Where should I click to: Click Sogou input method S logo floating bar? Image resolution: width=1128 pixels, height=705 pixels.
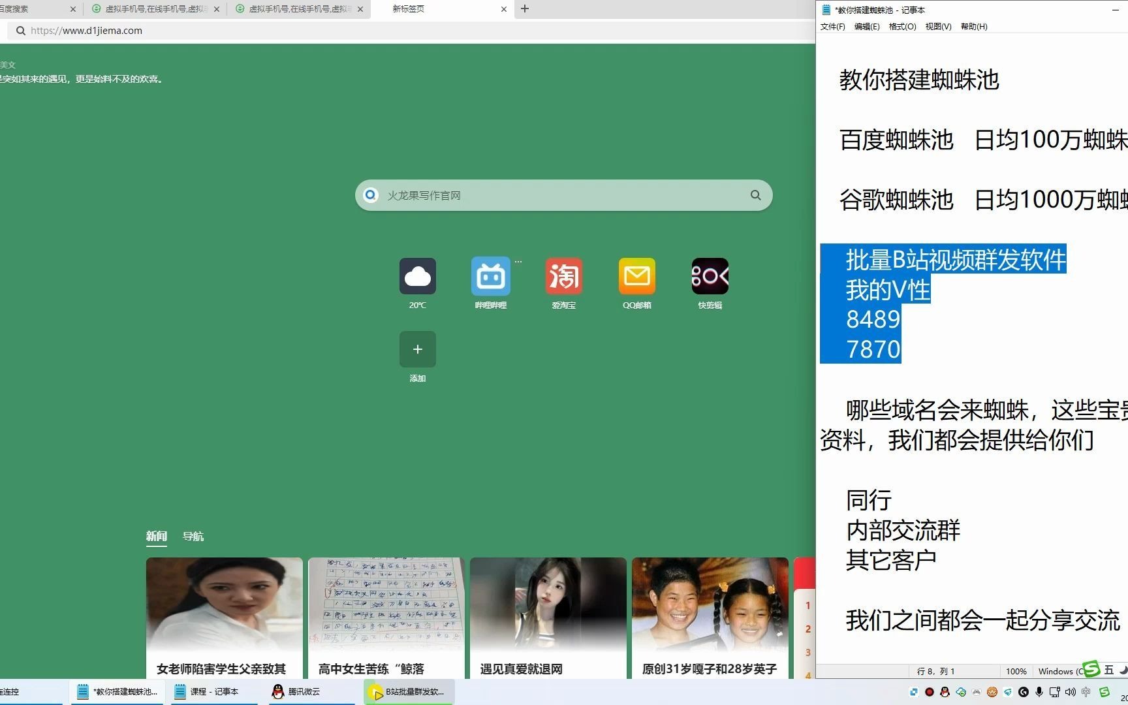coord(1091,670)
